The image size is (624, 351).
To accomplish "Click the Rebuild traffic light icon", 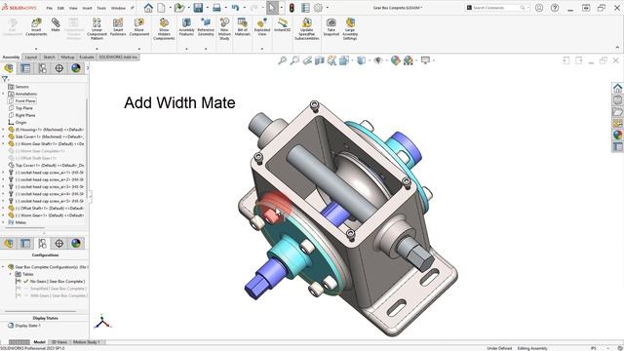I will point(292,8).
